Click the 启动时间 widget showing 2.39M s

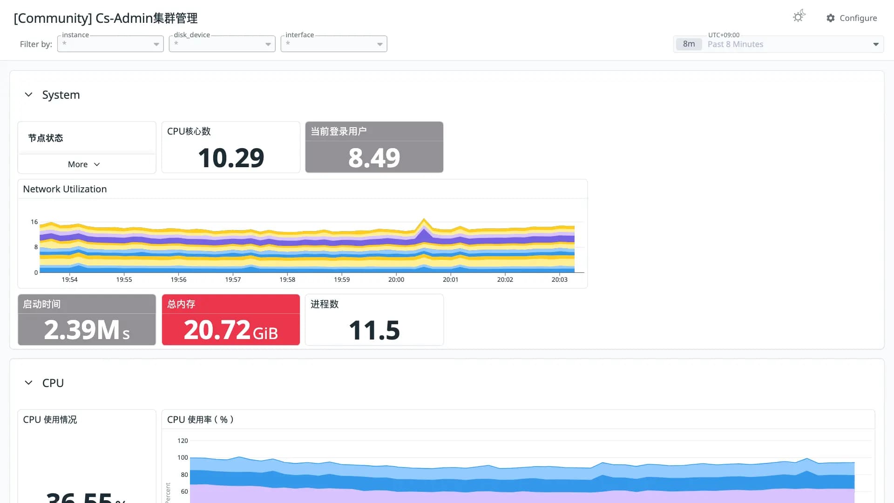[87, 320]
